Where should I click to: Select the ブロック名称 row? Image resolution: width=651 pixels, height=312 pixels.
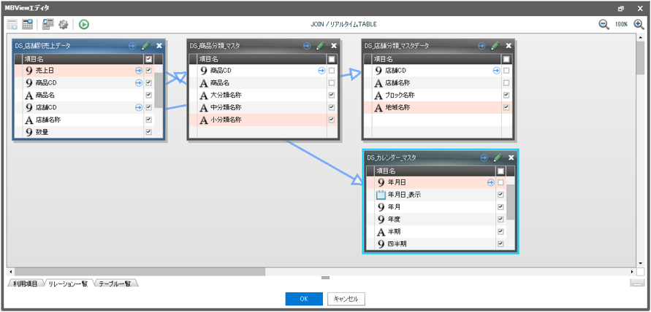coord(437,95)
